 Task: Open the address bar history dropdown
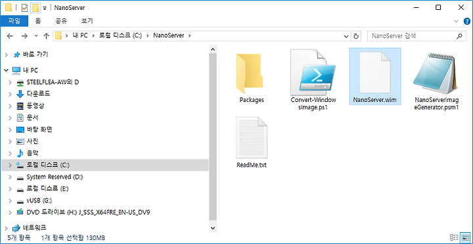[x=346, y=36]
